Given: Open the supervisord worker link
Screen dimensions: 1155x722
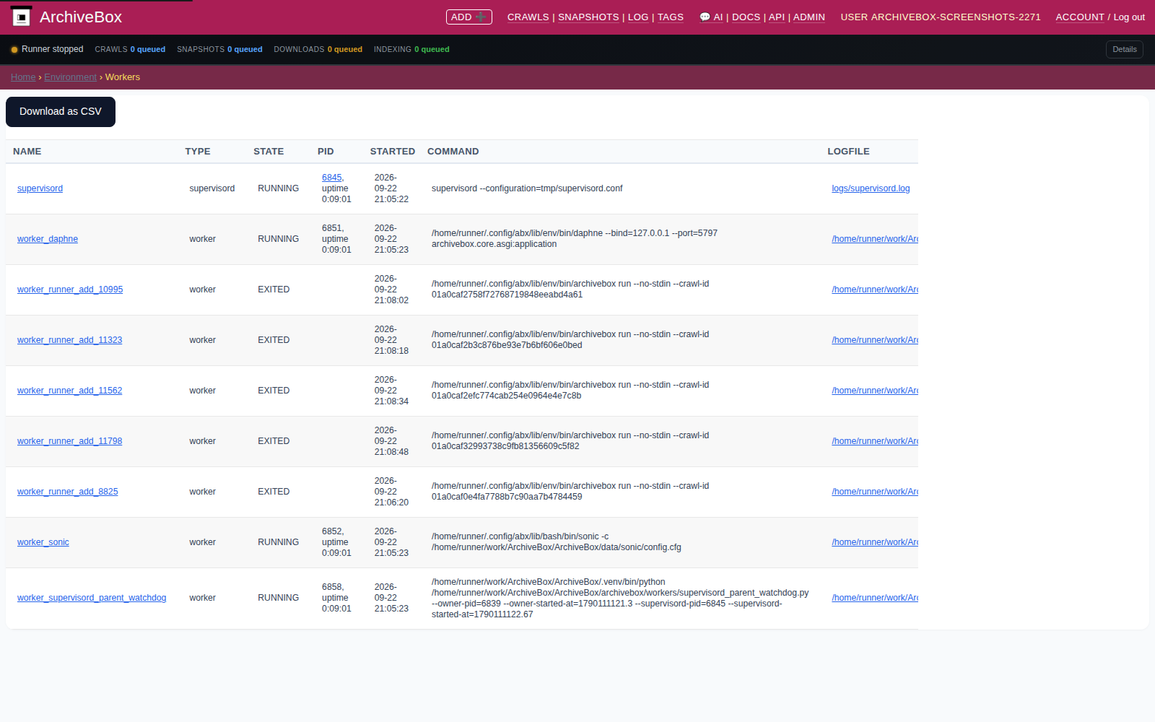Looking at the screenshot, I should pyautogui.click(x=40, y=188).
